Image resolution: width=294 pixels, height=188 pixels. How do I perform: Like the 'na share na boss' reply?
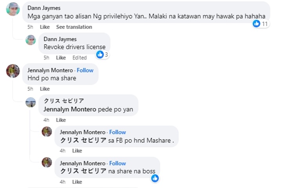77,182
